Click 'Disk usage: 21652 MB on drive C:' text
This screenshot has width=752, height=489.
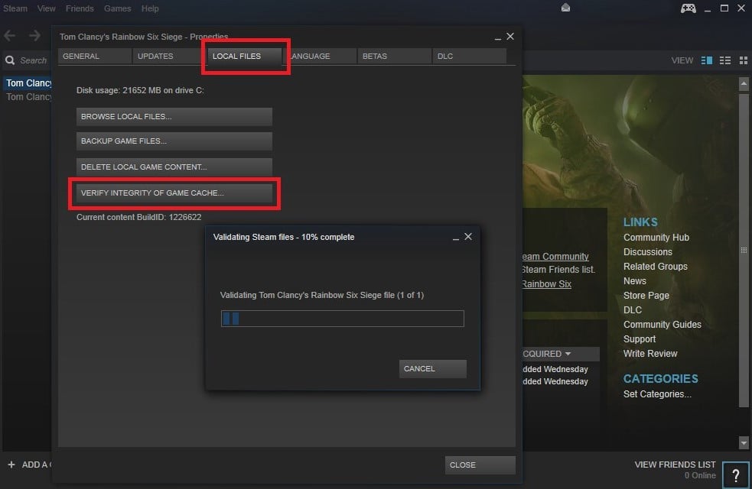click(140, 90)
